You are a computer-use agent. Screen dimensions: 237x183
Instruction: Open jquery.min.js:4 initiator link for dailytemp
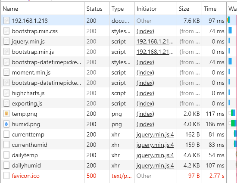coord(155,155)
